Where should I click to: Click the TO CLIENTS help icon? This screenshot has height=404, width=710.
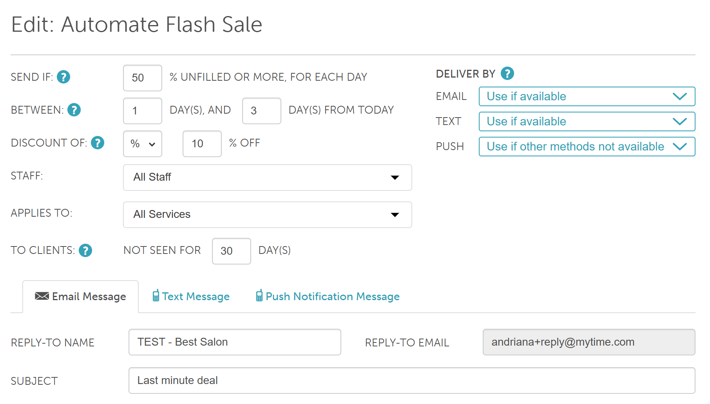pos(85,250)
